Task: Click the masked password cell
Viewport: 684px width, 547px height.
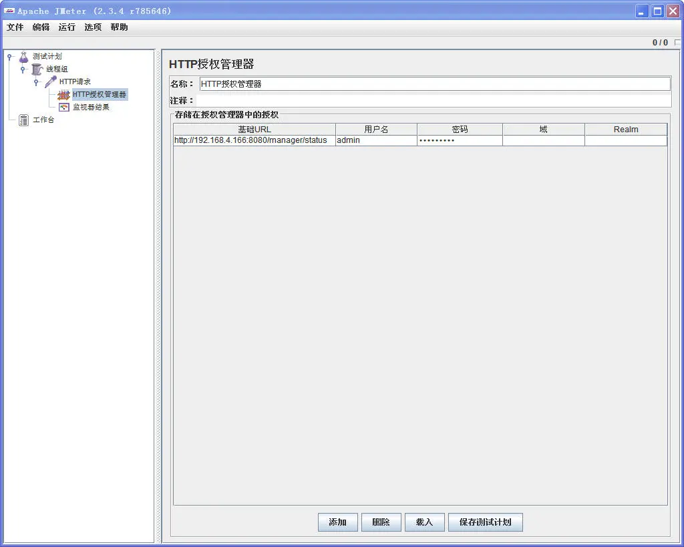Action: (460, 140)
